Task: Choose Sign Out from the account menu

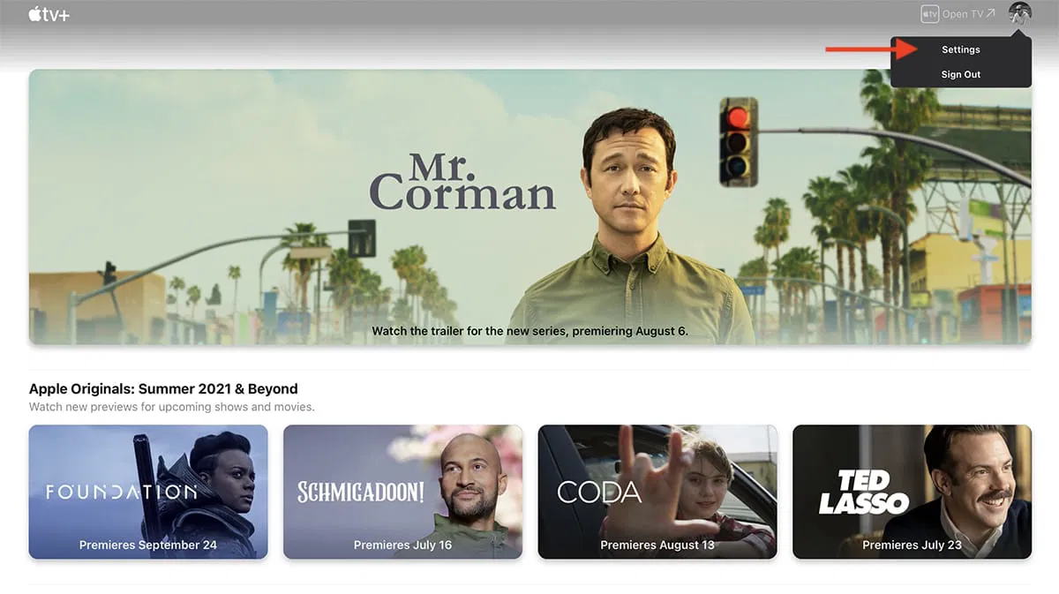Action: (960, 74)
